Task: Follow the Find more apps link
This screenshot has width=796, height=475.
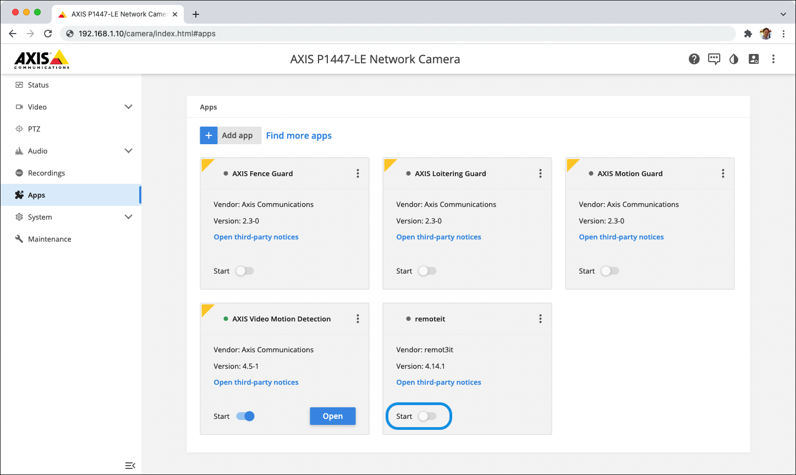Action: pyautogui.click(x=299, y=135)
